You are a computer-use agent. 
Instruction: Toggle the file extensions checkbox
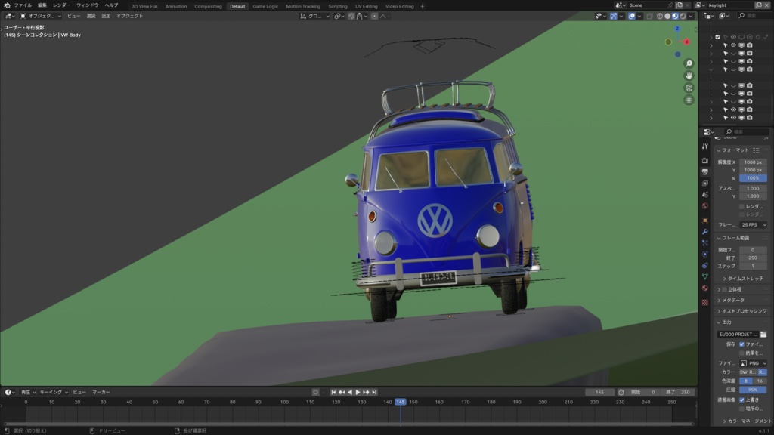[742, 344]
